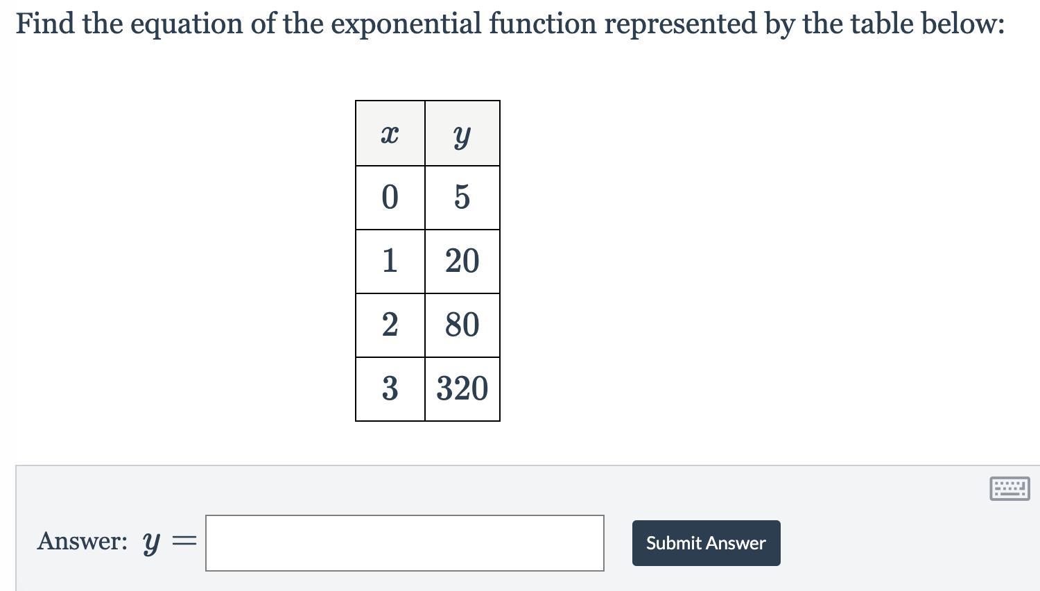Screen dimensions: 1040x591
Task: Click the question heading text
Action: tap(510, 24)
